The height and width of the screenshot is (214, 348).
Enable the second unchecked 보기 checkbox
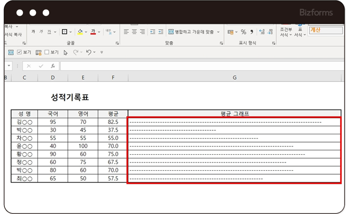pyautogui.click(x=47, y=52)
